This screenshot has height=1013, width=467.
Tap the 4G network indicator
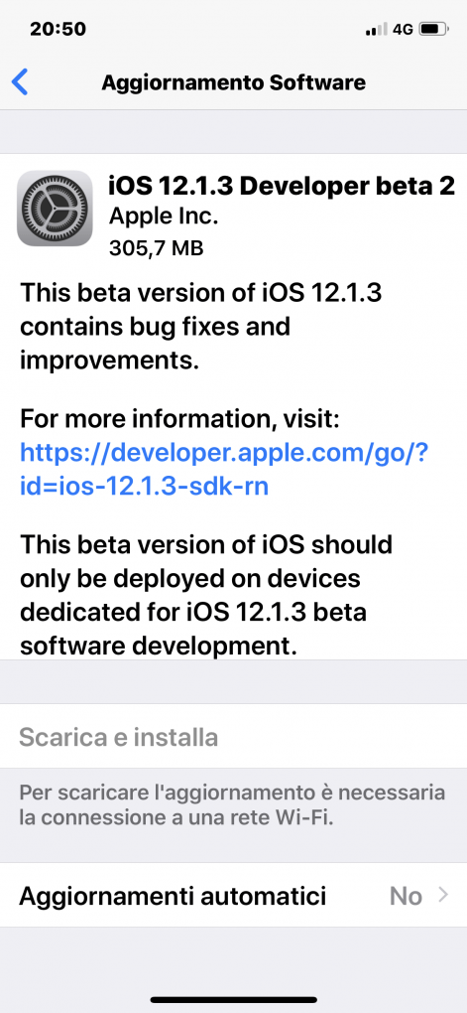pyautogui.click(x=403, y=29)
